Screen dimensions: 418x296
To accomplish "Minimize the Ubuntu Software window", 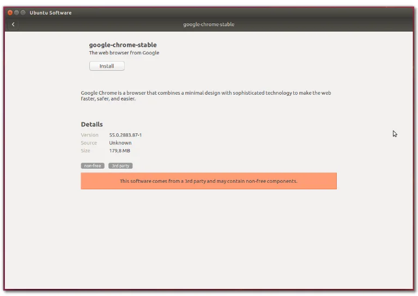I will click(x=16, y=13).
